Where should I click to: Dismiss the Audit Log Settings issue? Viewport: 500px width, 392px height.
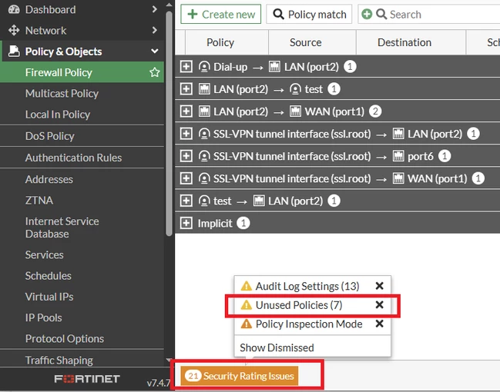379,286
